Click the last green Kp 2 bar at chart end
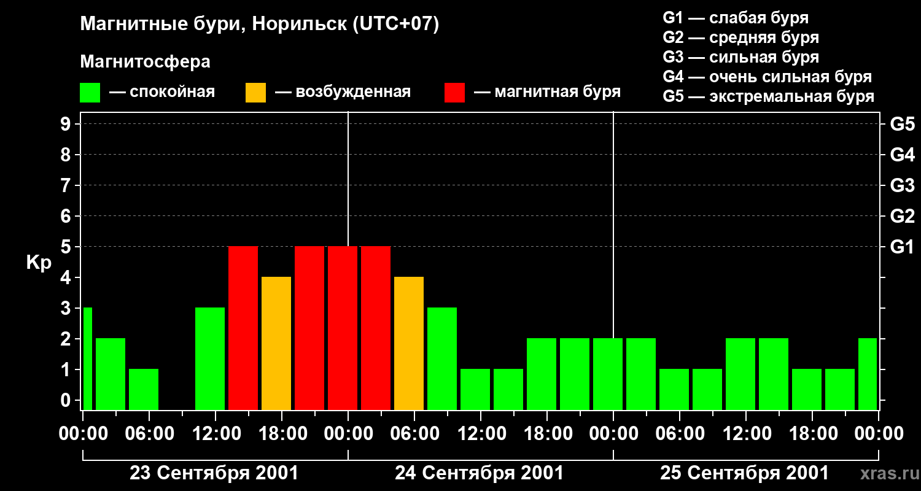 (x=868, y=374)
